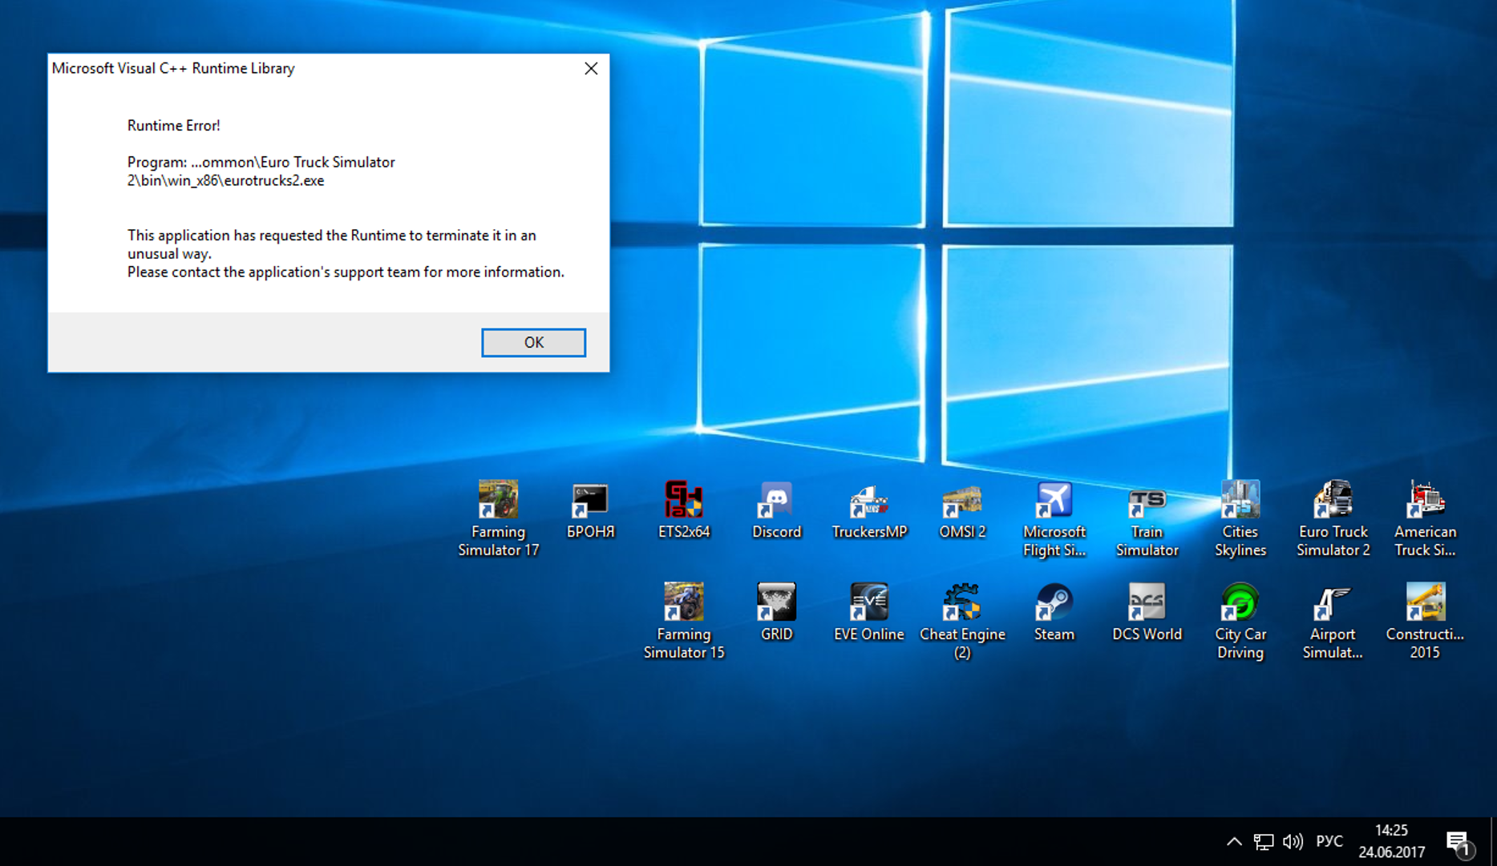This screenshot has width=1497, height=866.
Task: Select the EVE Online desktop icon
Action: 869,613
